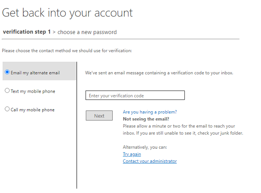Click the "Email my alternate email" label text

[35, 73]
